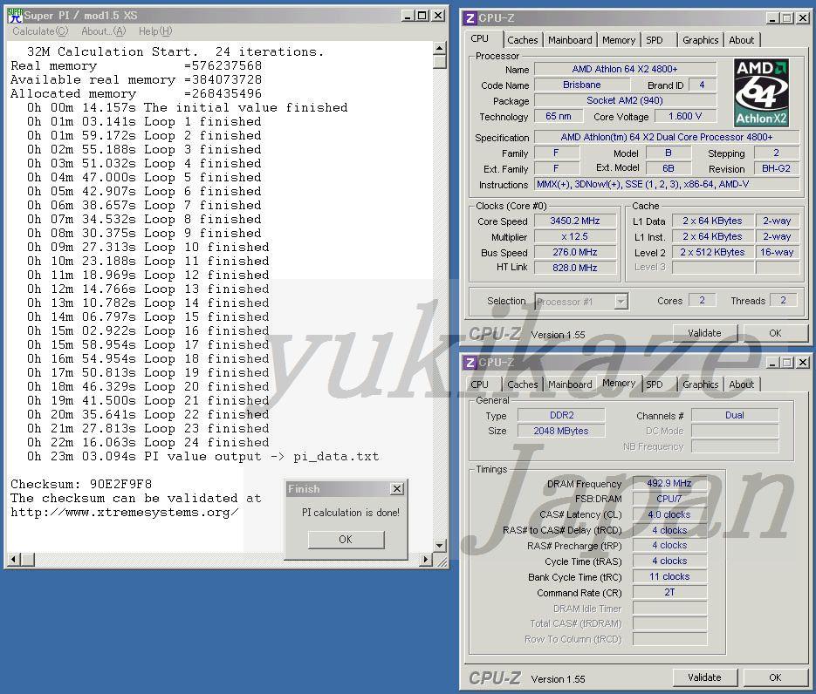The height and width of the screenshot is (694, 816).
Task: Click the AMD Athlon X2 logo image
Action: coord(761,93)
